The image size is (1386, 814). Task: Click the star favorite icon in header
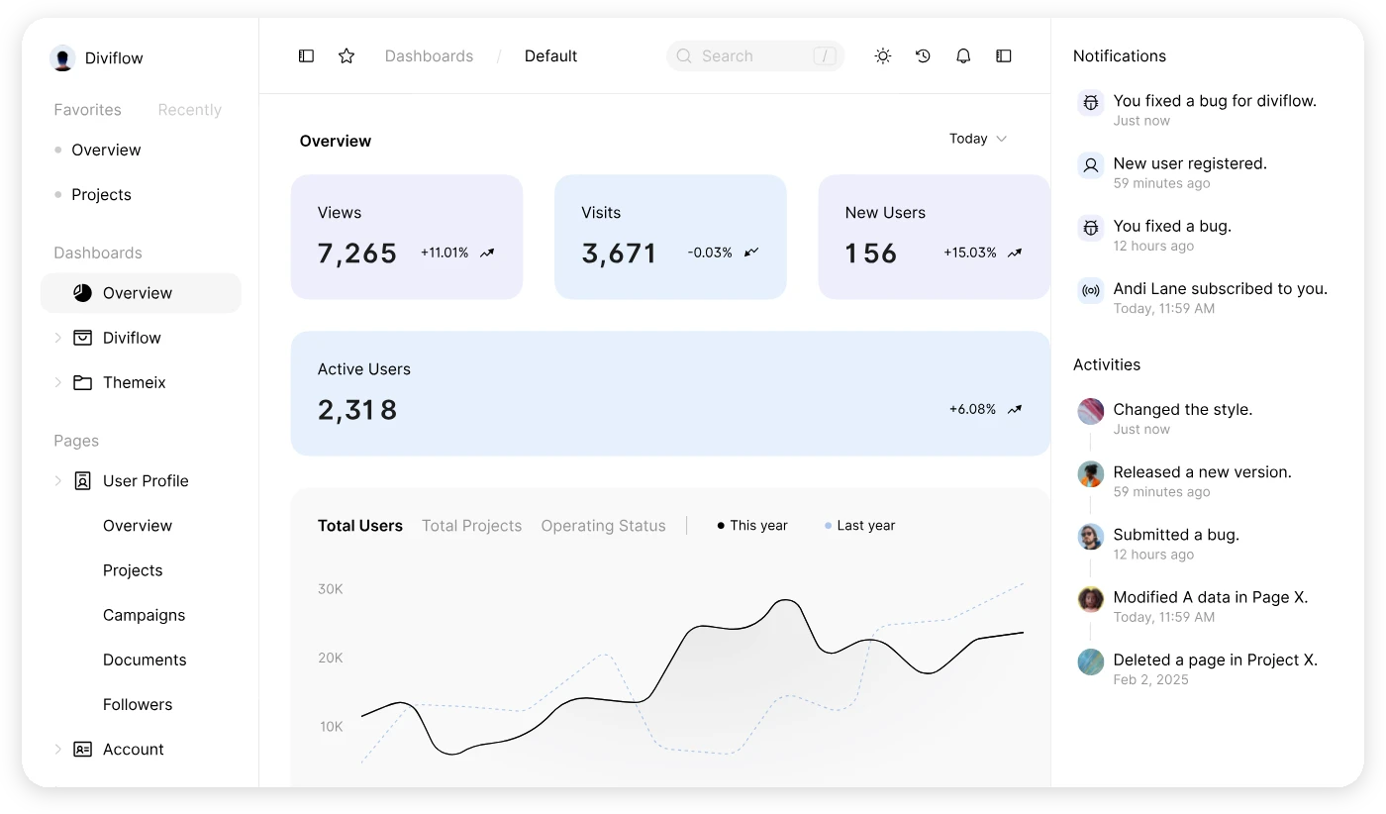coord(346,56)
